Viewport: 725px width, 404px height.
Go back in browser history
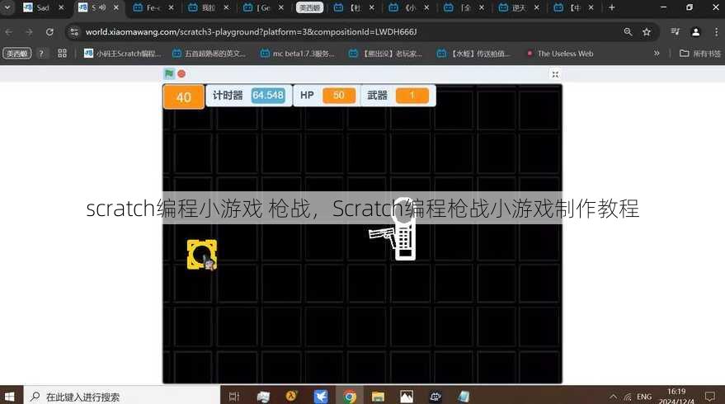[x=9, y=32]
